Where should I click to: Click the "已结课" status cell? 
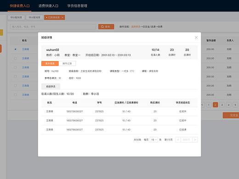[x=183, y=129]
